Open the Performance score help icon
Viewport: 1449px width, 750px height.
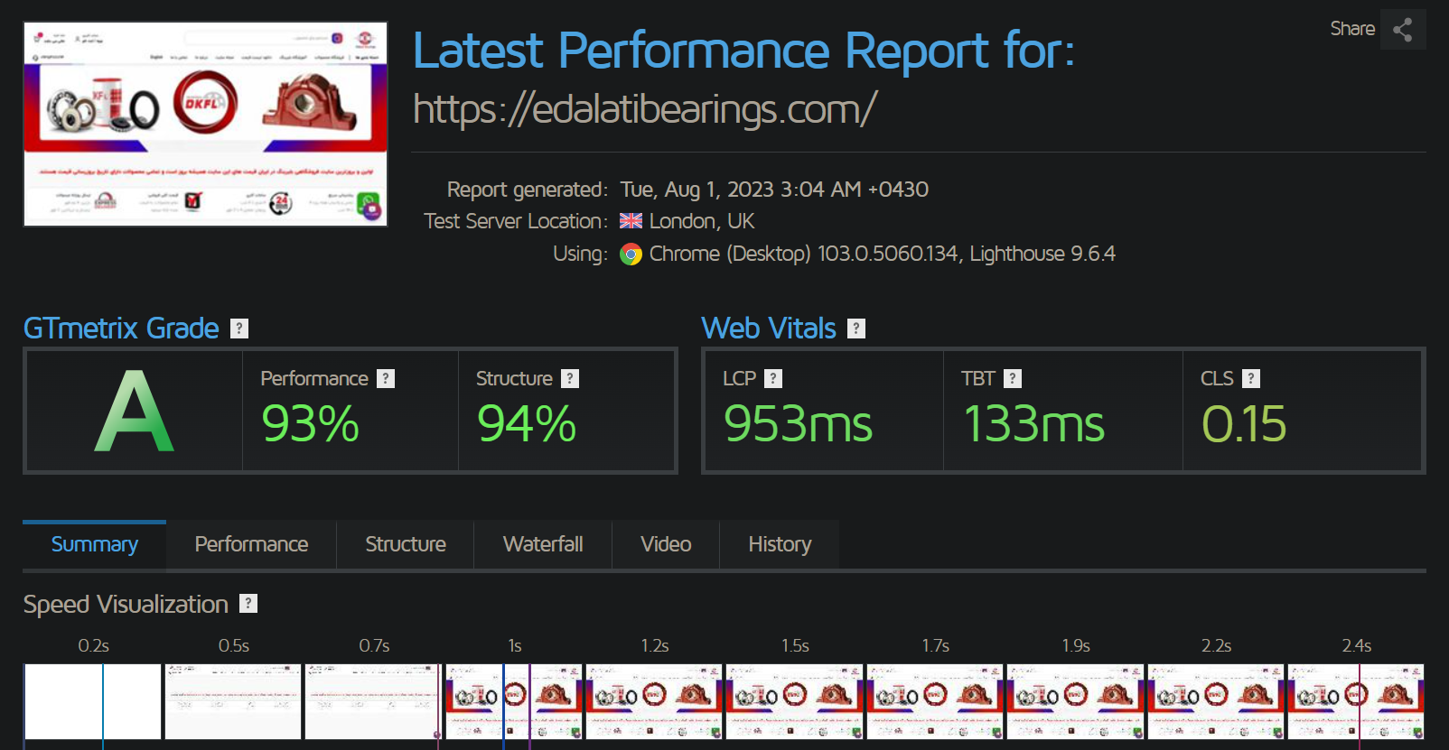pyautogui.click(x=386, y=379)
